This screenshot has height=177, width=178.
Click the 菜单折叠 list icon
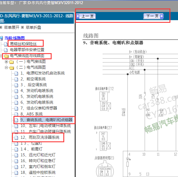pyautogui.click(x=23, y=27)
